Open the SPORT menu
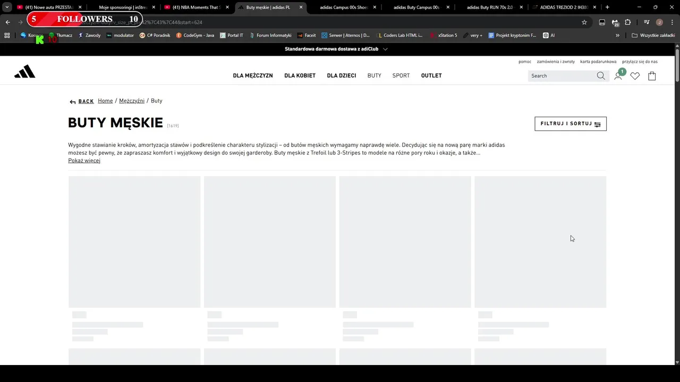Image resolution: width=680 pixels, height=382 pixels. pos(401,75)
